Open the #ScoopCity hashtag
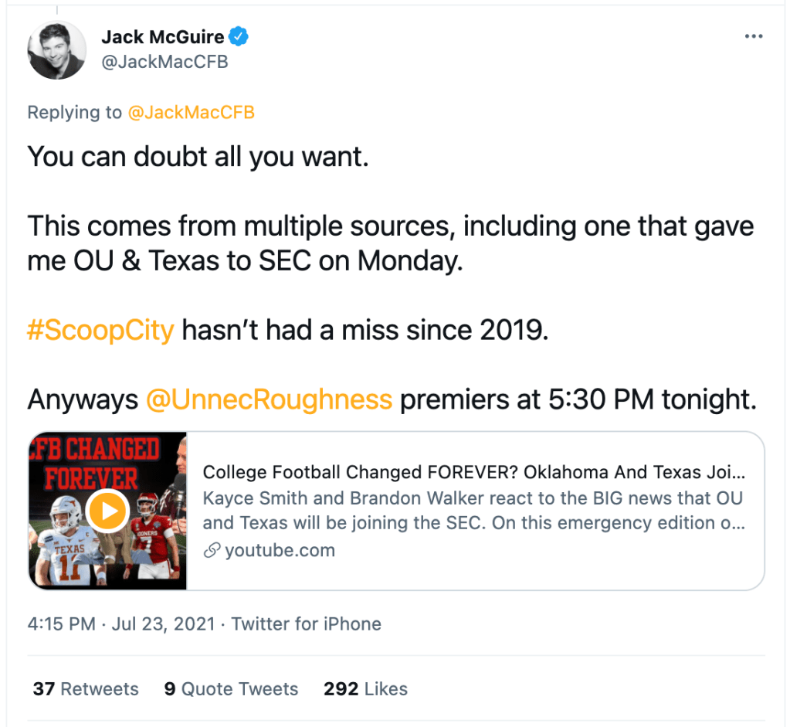 (x=100, y=330)
